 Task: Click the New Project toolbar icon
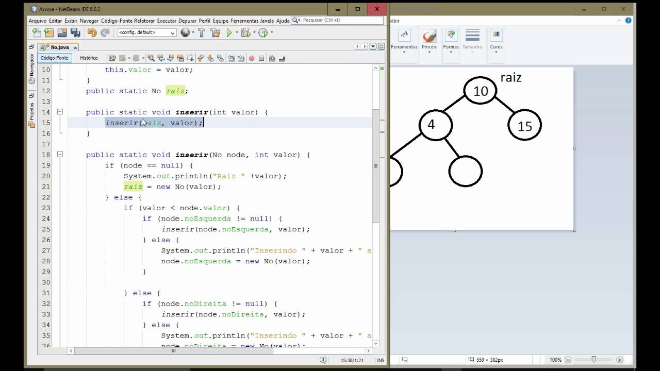[49, 32]
